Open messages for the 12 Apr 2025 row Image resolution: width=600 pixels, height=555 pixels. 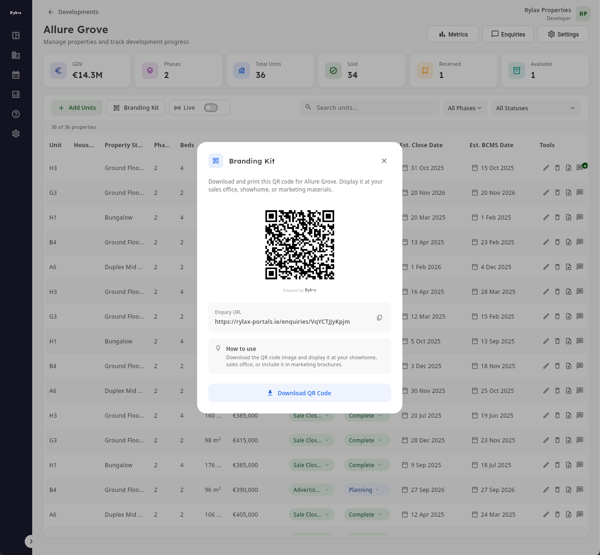tap(580, 514)
